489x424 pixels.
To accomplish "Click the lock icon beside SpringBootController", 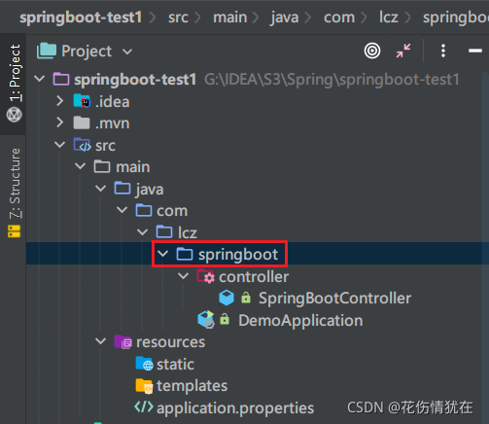I will (x=246, y=298).
